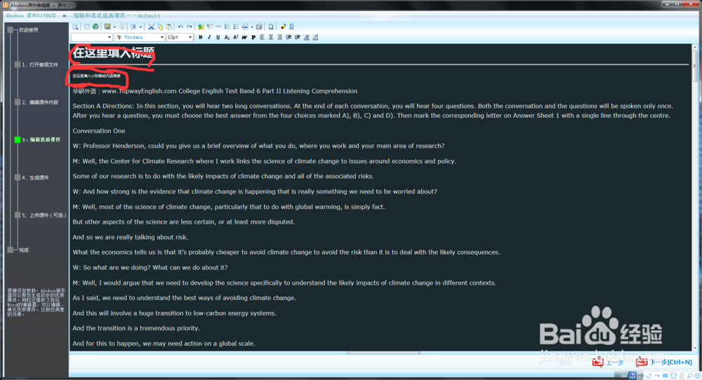Viewport: 702px width, 380px height.
Task: Click the title placeholder 在这里填入标题
Action: coord(113,53)
